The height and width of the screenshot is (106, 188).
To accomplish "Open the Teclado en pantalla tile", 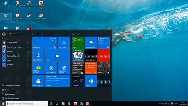I will pyautogui.click(x=64, y=68).
